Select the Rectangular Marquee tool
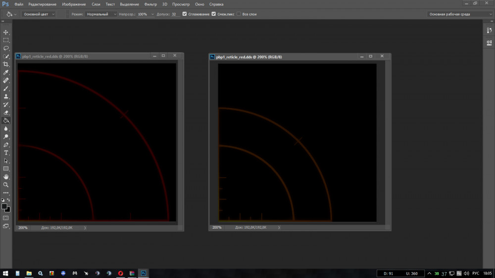 6,40
